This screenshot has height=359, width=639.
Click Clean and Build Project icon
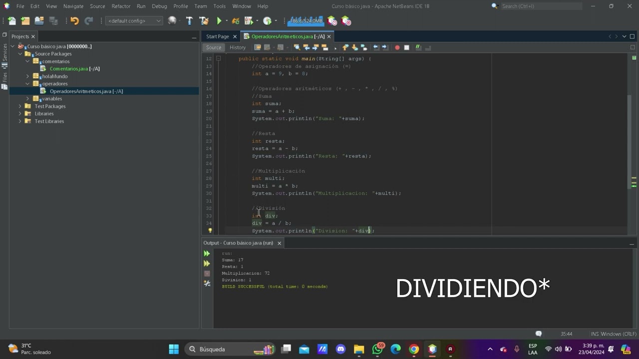coord(204,21)
